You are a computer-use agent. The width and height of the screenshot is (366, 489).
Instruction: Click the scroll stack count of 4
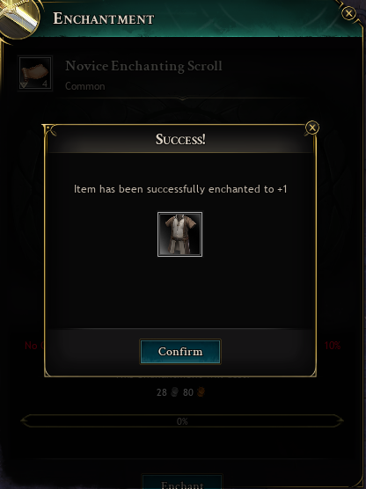point(45,84)
